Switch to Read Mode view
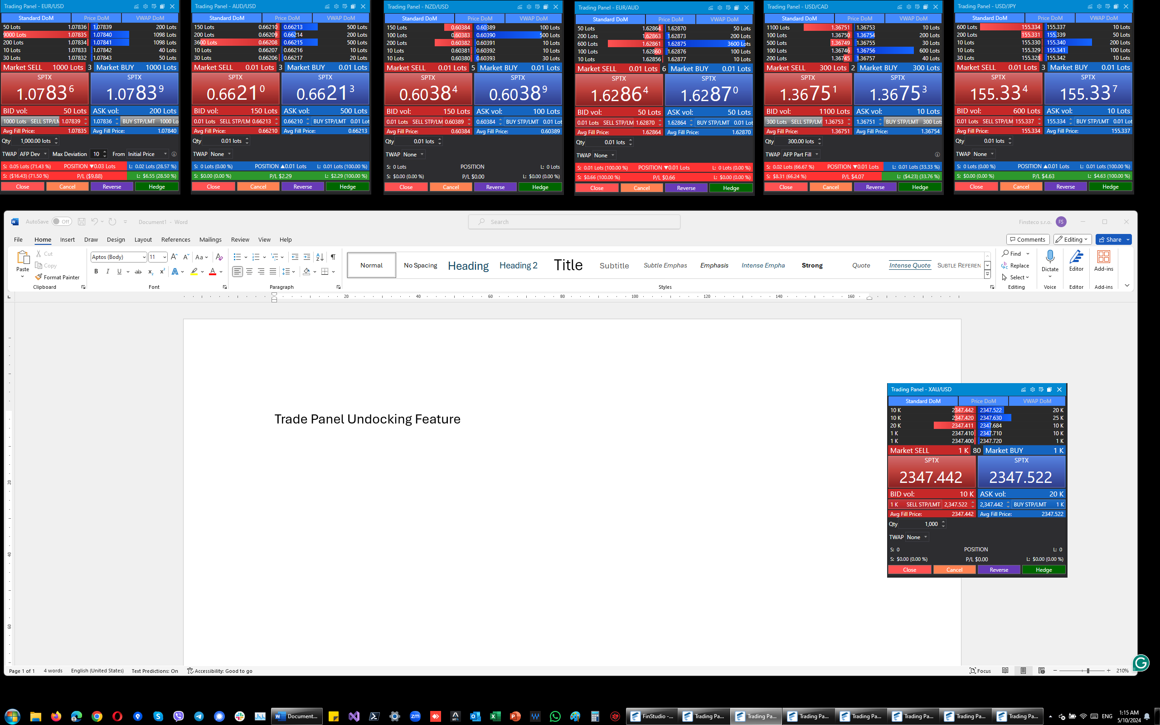Viewport: 1160px width, 725px height. pos(1005,671)
